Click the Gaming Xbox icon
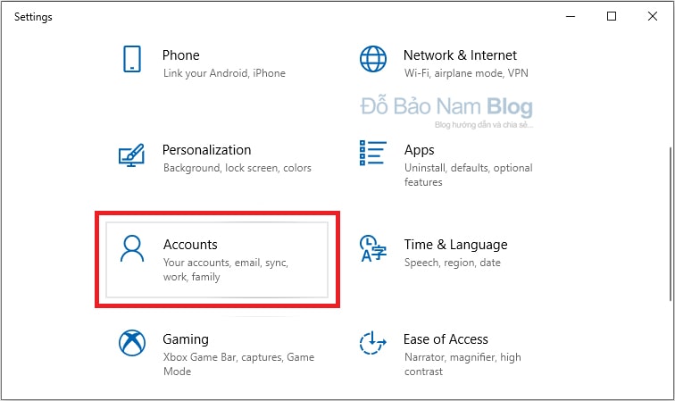The image size is (675, 401). (x=132, y=343)
